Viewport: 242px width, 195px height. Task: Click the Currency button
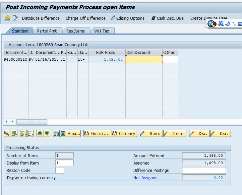coord(124,133)
